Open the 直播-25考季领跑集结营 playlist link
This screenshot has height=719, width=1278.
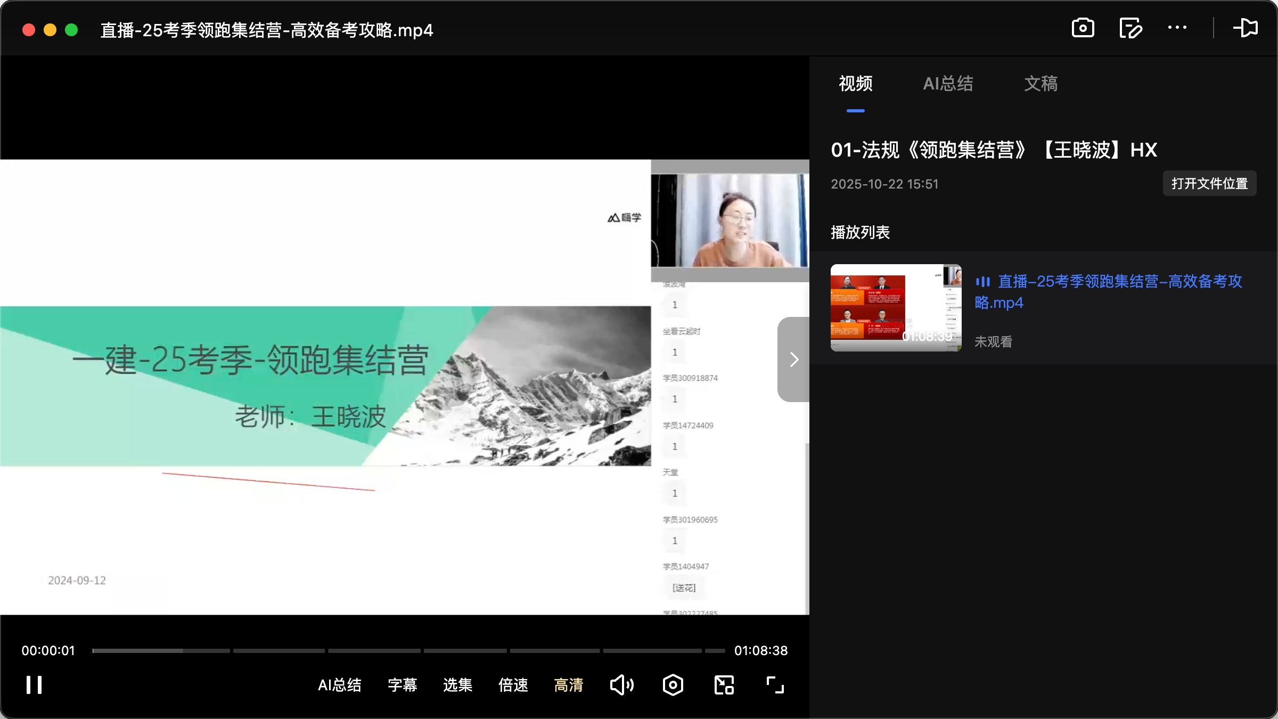tap(1108, 292)
